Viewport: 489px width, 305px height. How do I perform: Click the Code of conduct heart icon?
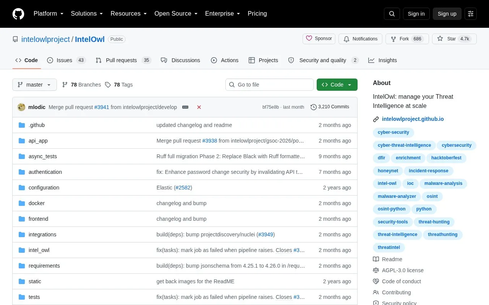pos(376,281)
